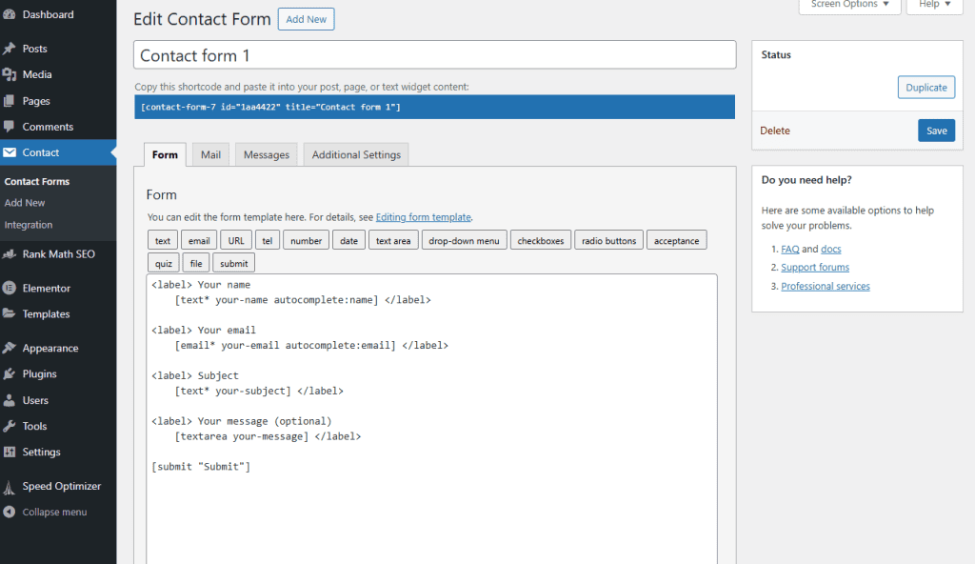This screenshot has width=975, height=564.
Task: Open the Rank Math SEO menu
Action: (58, 254)
